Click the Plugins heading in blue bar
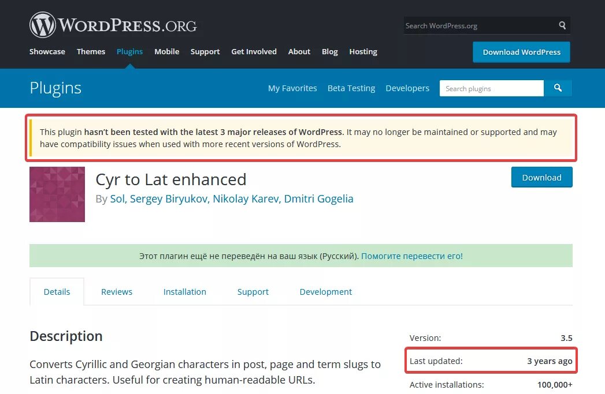The image size is (605, 394). [55, 88]
